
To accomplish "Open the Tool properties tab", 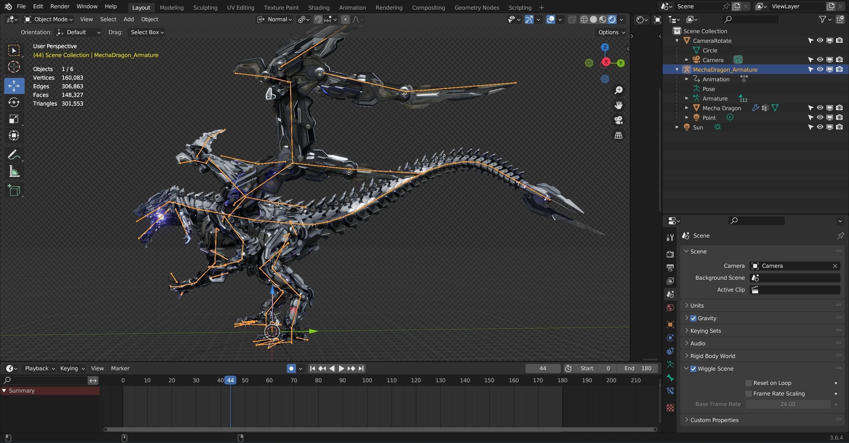I will pyautogui.click(x=670, y=238).
